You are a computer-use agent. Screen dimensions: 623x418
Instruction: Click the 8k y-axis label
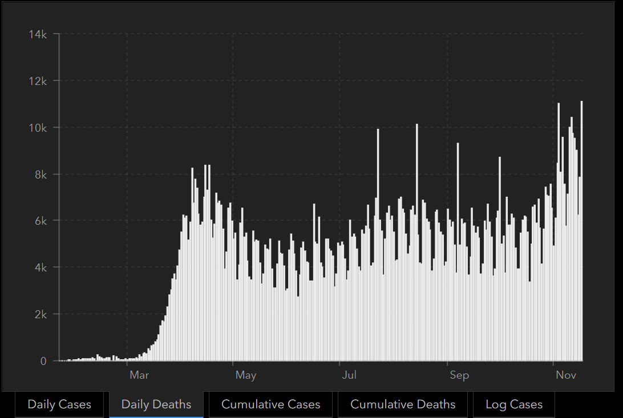click(40, 174)
